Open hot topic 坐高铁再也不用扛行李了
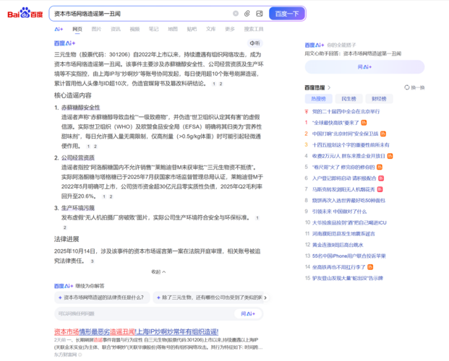Image resolution: width=449 pixels, height=361 pixels. (338, 267)
